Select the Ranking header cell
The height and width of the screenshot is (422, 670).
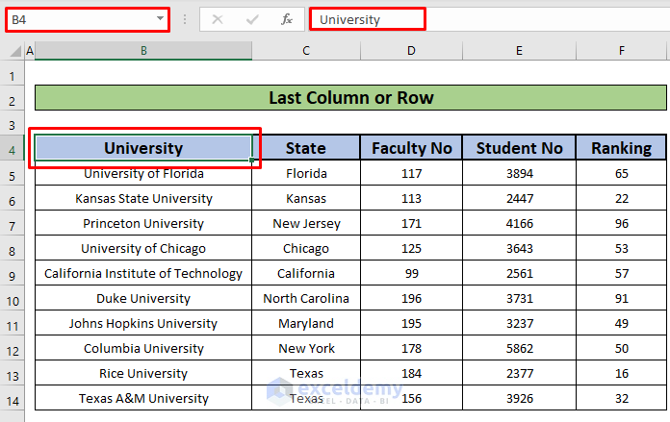[621, 148]
